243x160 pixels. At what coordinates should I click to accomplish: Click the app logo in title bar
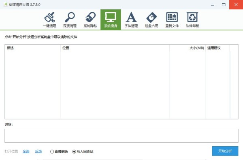point(6,4)
